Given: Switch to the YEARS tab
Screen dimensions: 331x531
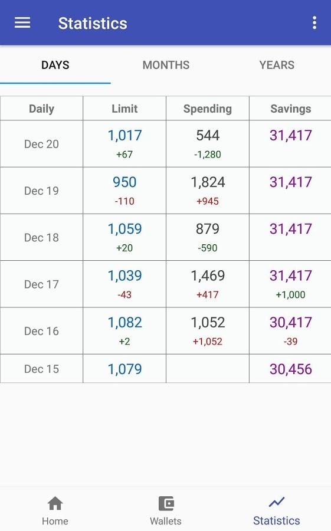Looking at the screenshot, I should [x=277, y=65].
